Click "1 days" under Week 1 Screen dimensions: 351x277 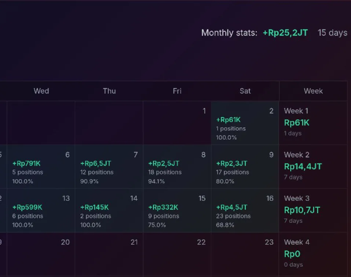(x=293, y=133)
